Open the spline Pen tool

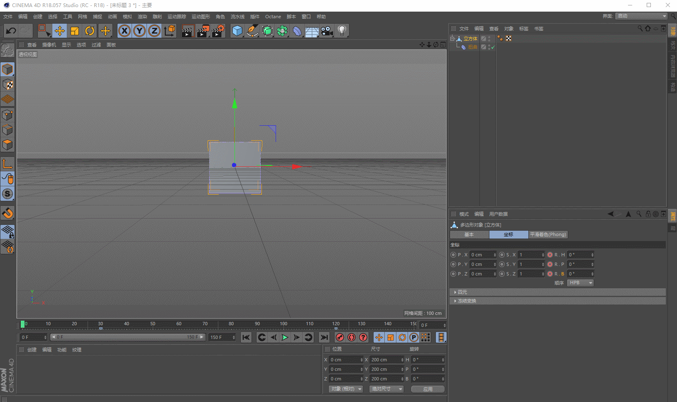click(x=252, y=31)
